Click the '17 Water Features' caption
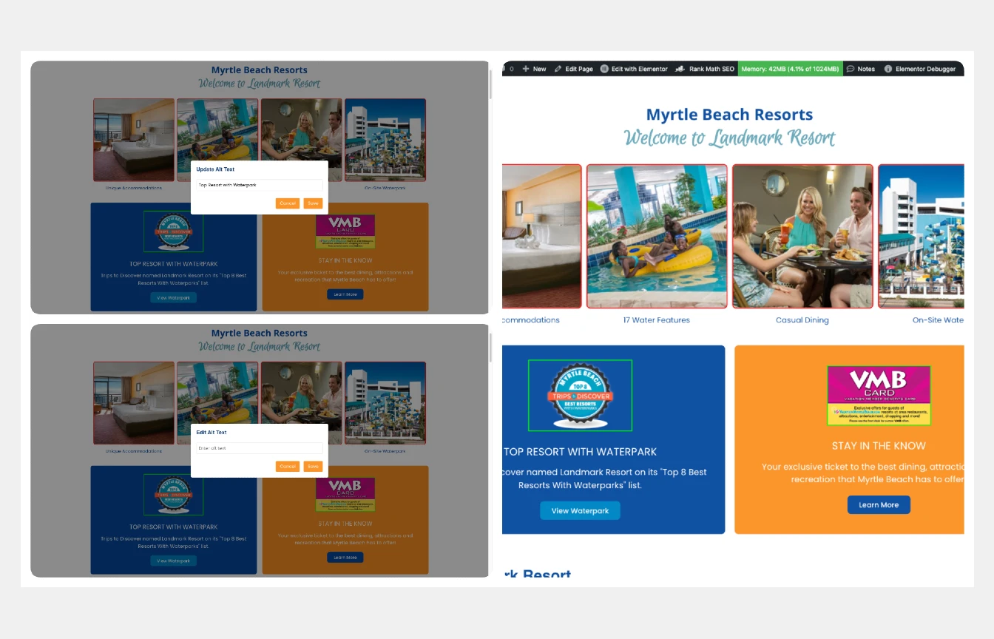The image size is (994, 639). point(657,320)
